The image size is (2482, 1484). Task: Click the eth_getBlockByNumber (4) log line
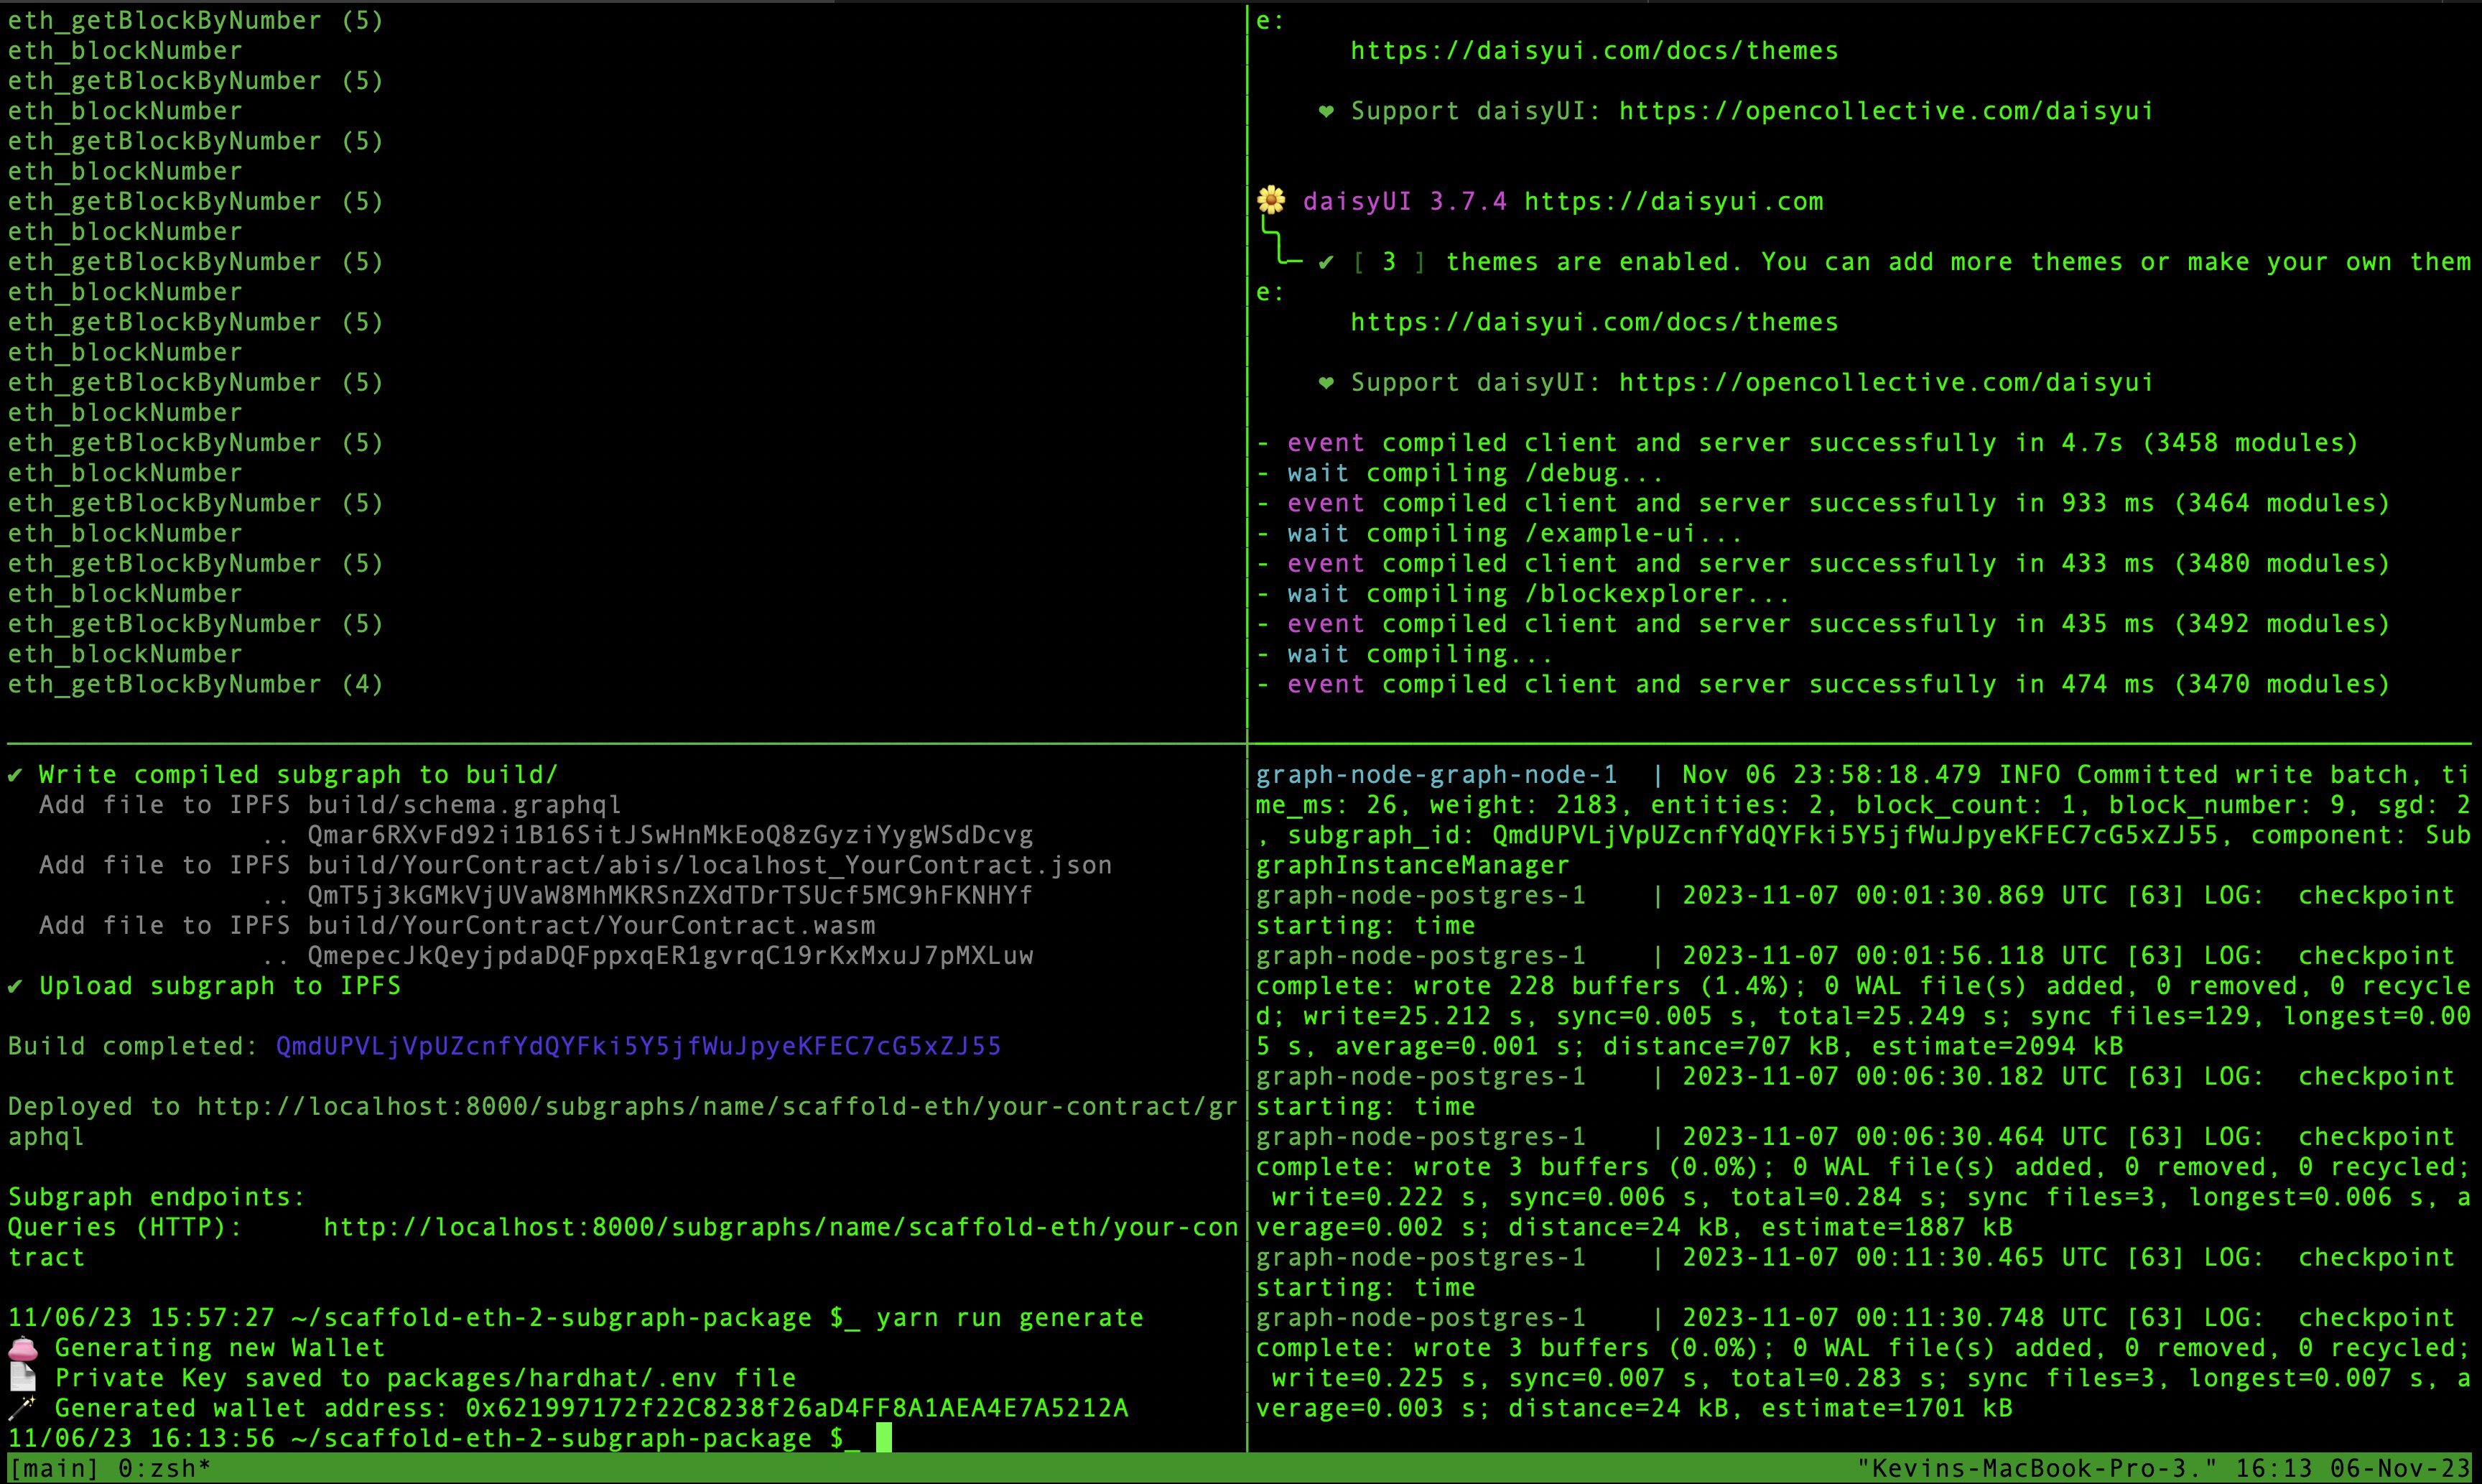195,685
